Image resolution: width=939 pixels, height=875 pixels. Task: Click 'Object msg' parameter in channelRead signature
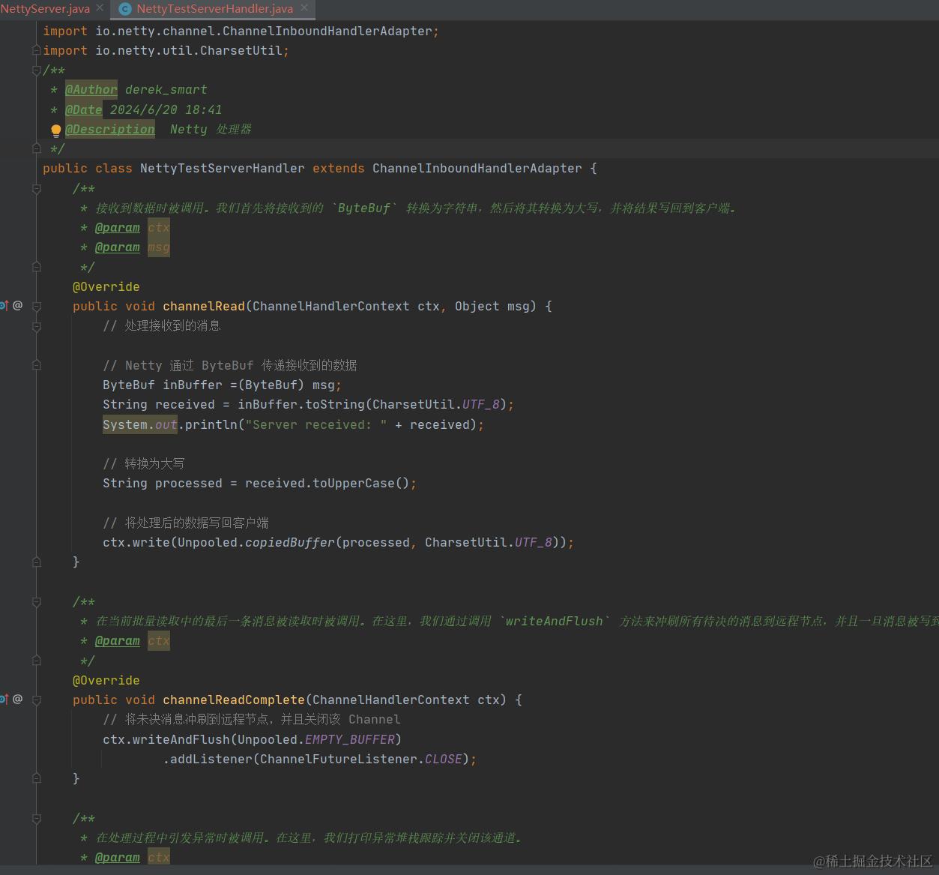click(x=492, y=307)
